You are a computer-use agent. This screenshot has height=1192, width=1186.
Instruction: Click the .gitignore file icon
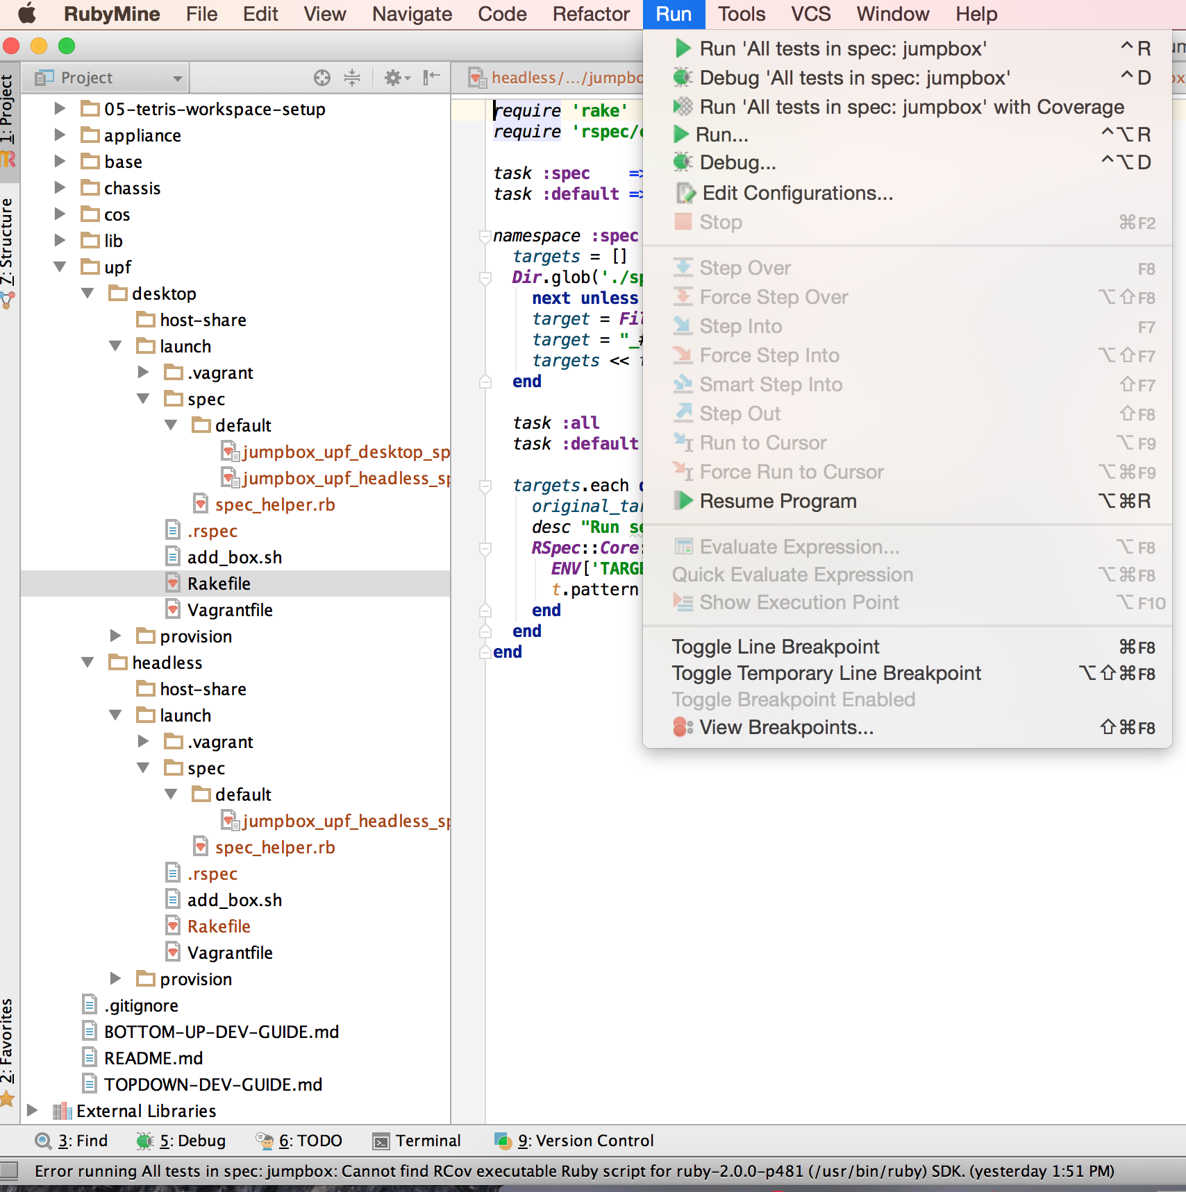pos(90,1005)
